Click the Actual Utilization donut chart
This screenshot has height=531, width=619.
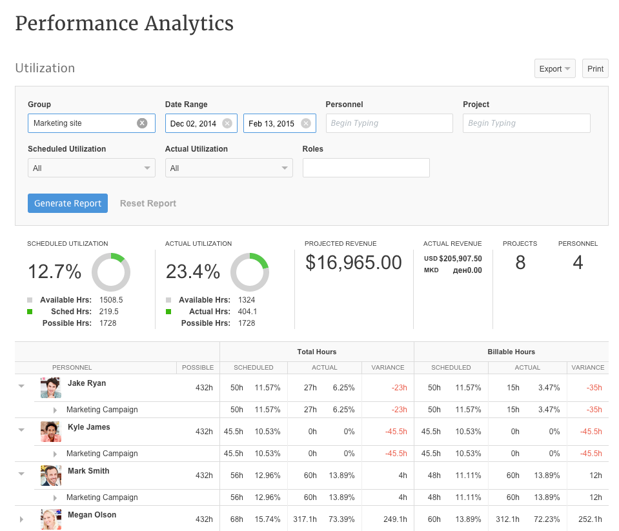pyautogui.click(x=249, y=272)
